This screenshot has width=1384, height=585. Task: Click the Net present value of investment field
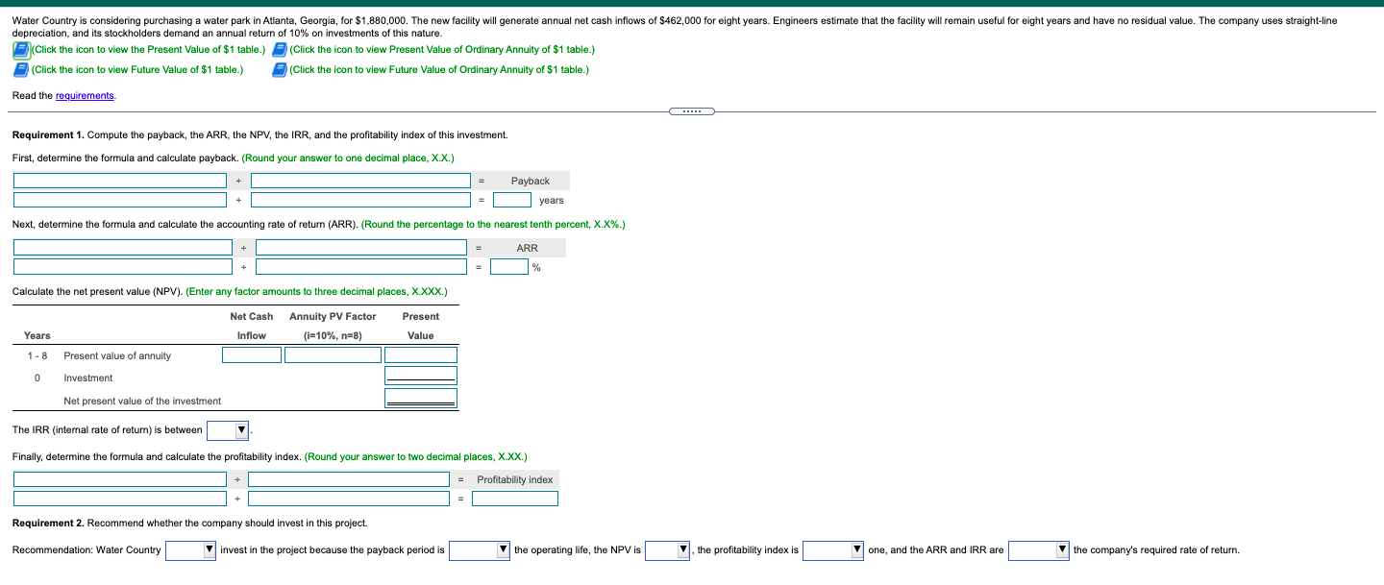pyautogui.click(x=421, y=398)
